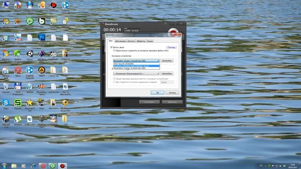The image size is (301, 169).
Task: Open AIMP player desktop shortcut
Action: click(x=41, y=70)
